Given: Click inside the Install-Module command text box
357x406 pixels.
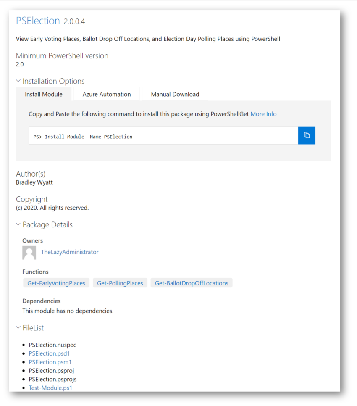Looking at the screenshot, I should click(163, 135).
